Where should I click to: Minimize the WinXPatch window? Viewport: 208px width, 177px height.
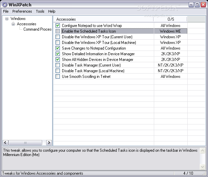pos(191,5)
